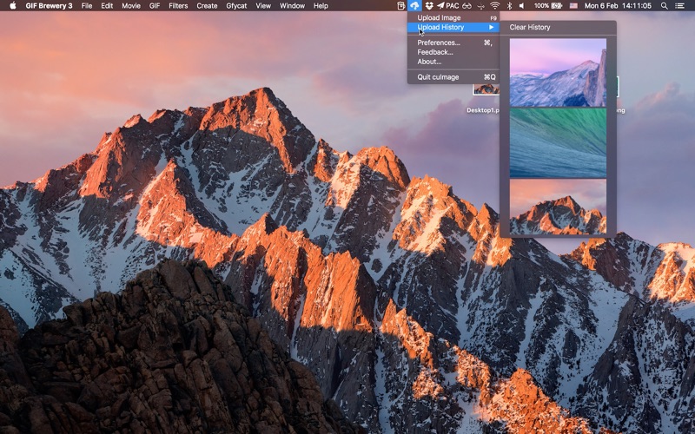
Task: Select About… menu entry
Action: (453, 62)
